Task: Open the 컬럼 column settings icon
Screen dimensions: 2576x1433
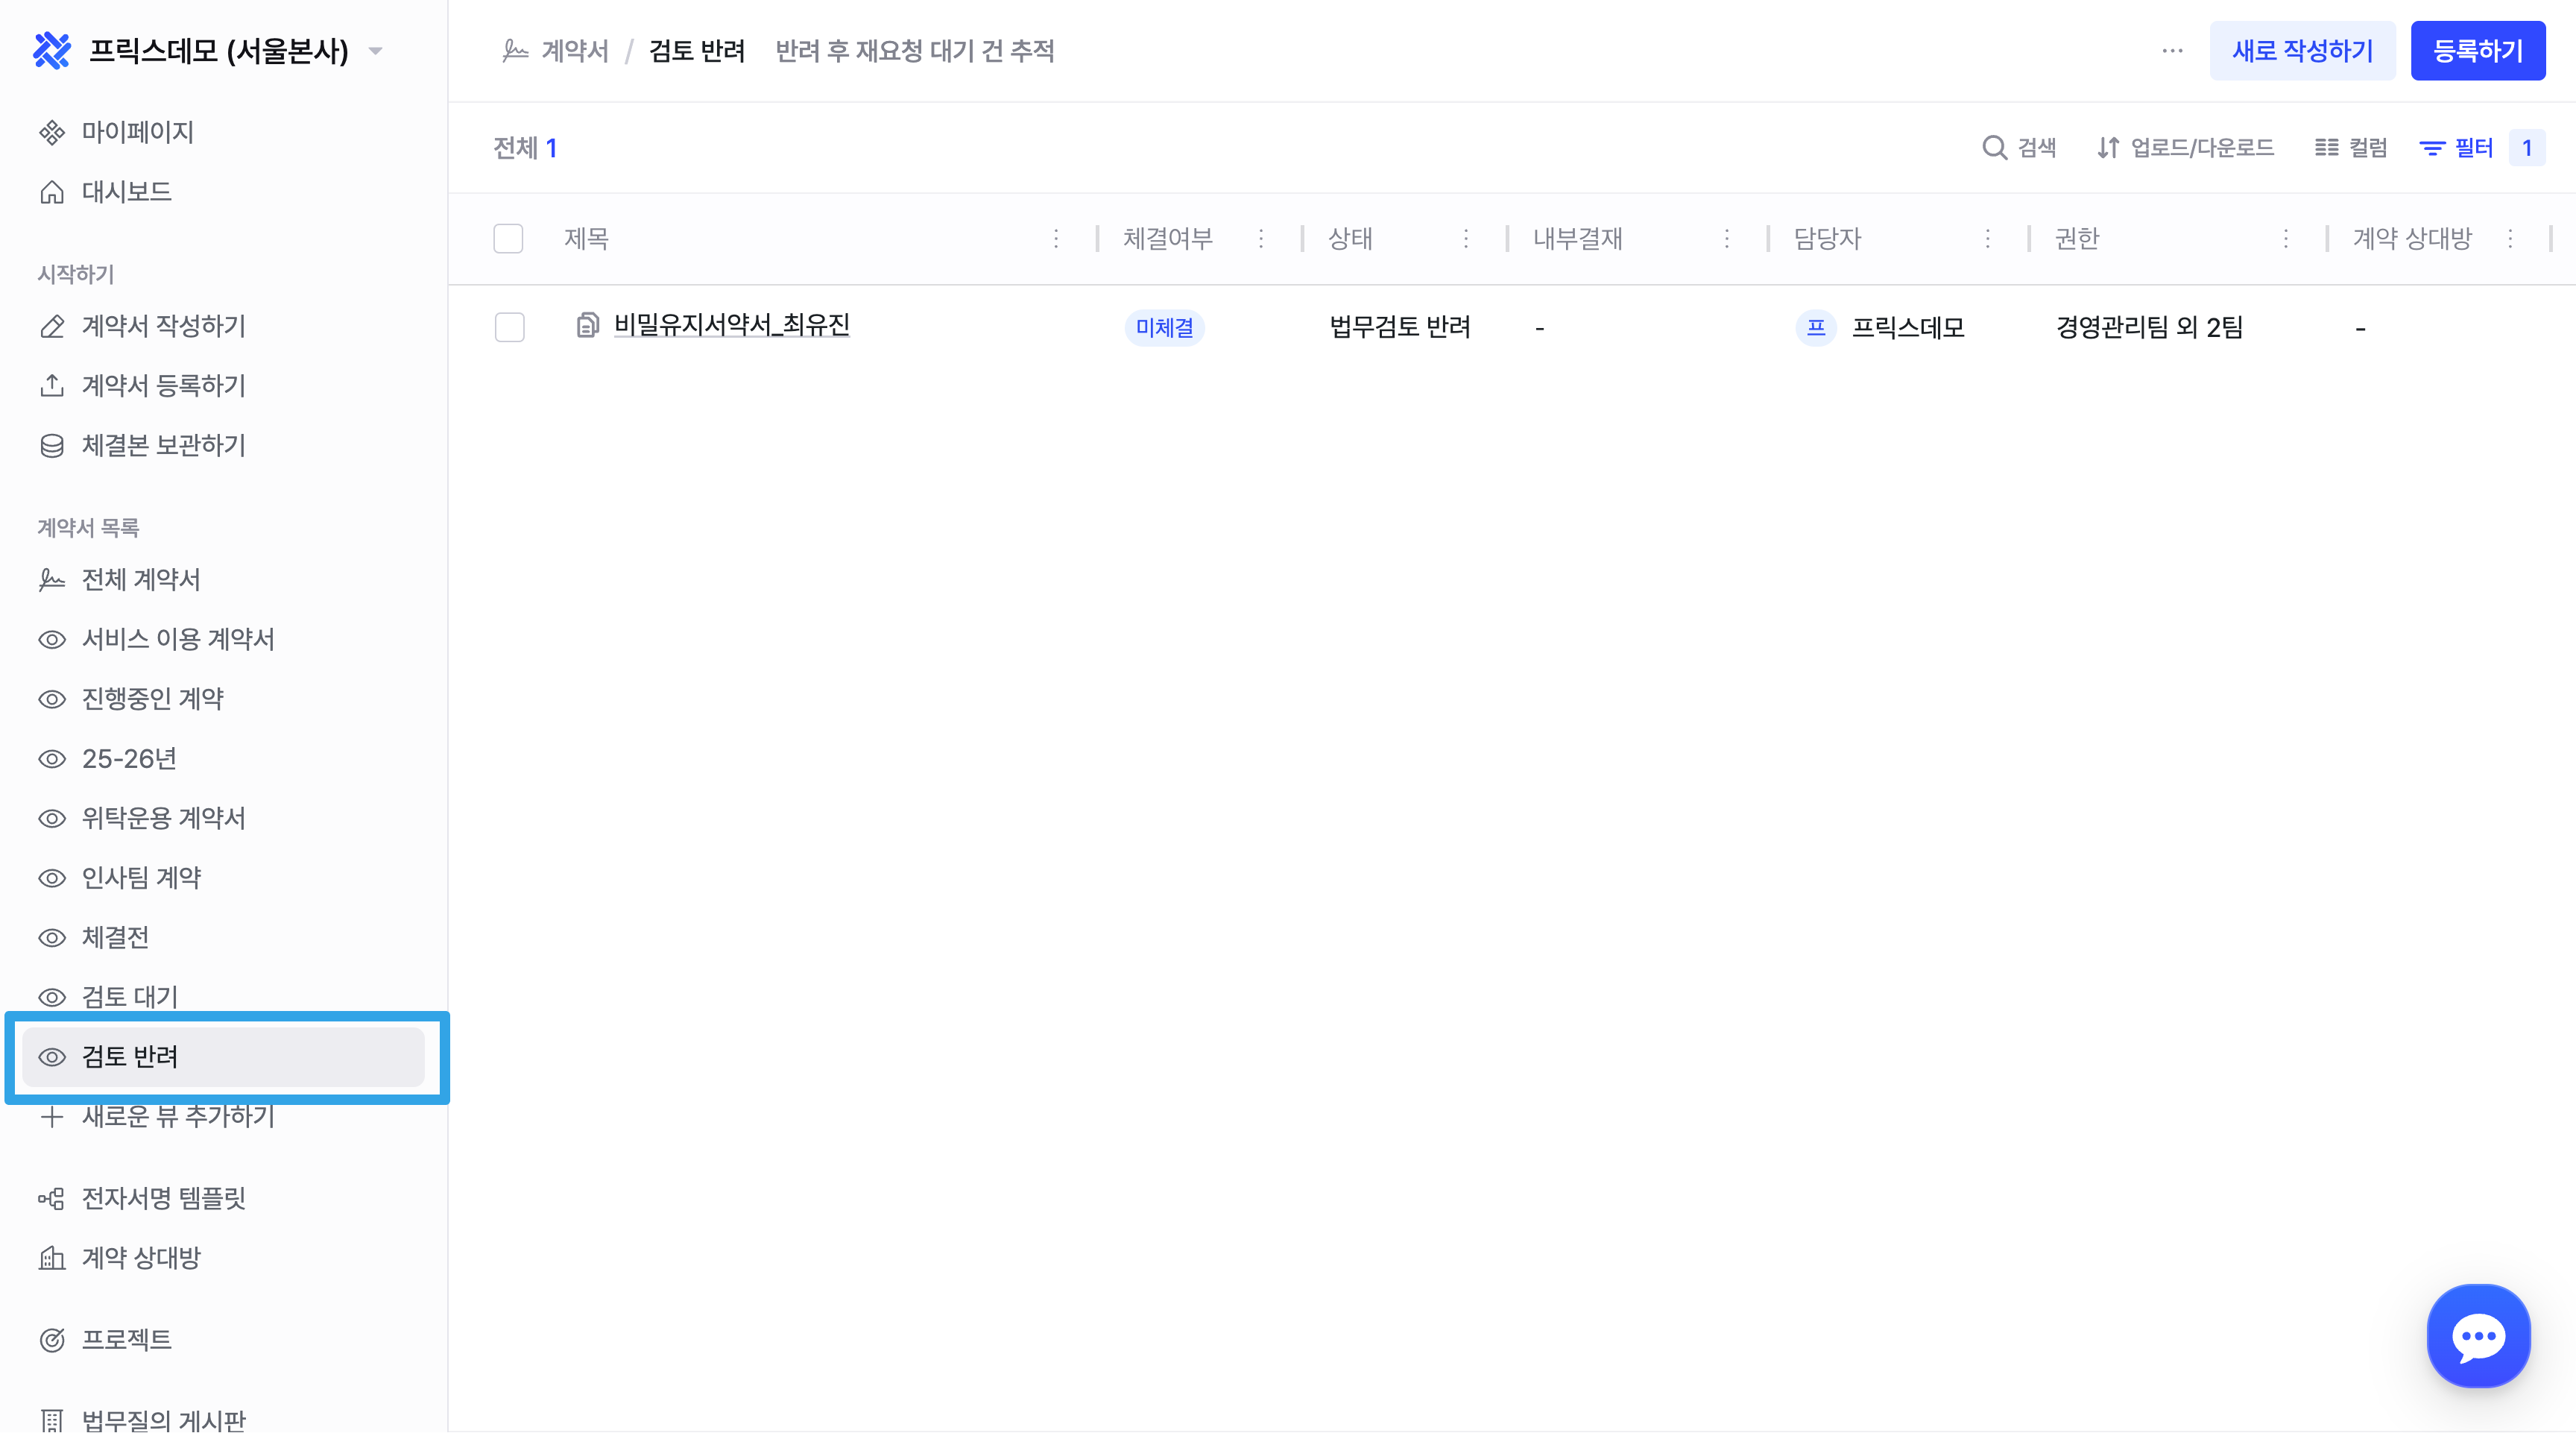Action: coord(2326,148)
